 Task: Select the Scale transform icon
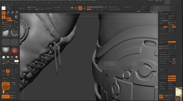pos(12,13)
